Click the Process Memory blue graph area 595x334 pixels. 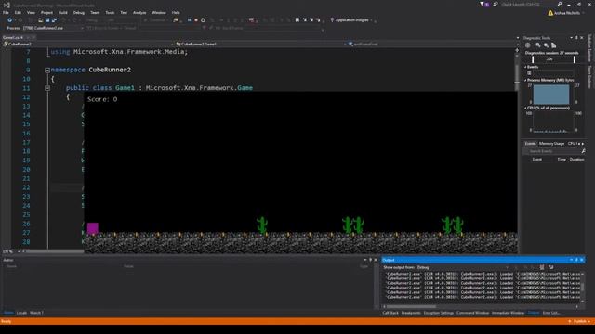coord(551,95)
